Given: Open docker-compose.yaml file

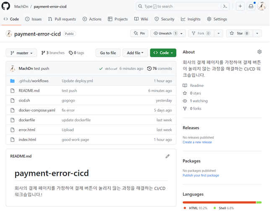Looking at the screenshot, I should [37, 110].
